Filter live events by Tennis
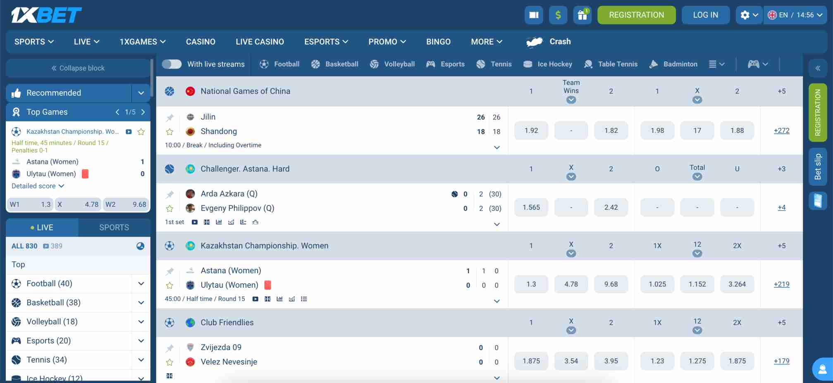Image resolution: width=833 pixels, height=383 pixels. (x=494, y=64)
